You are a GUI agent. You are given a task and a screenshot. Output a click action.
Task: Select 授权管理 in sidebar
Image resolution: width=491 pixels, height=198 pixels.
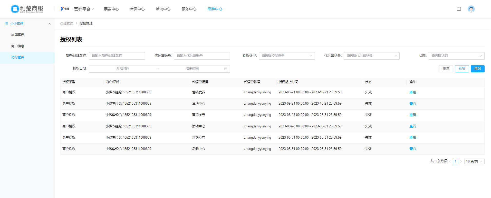(x=27, y=58)
